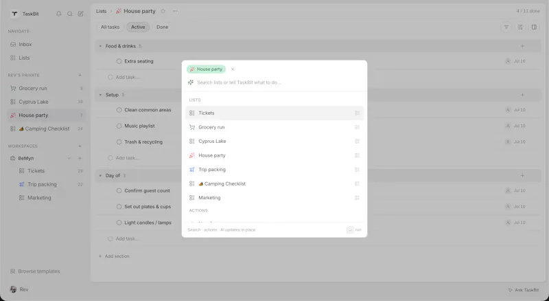Viewport: 549px width, 301px height.
Task: Click icon at right of Grocery run result
Action: (357, 127)
